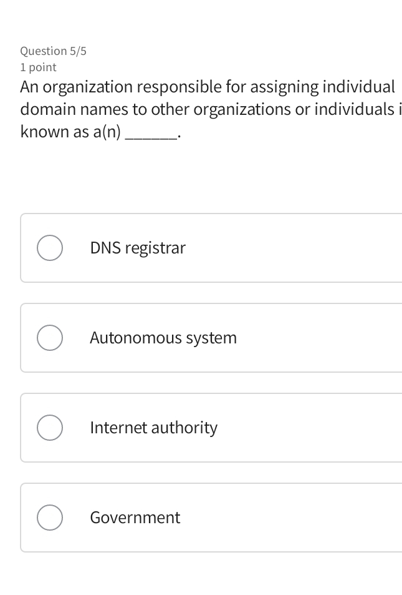Choose the Autonomous system radio button
This screenshot has height=595, width=402.
point(49,338)
